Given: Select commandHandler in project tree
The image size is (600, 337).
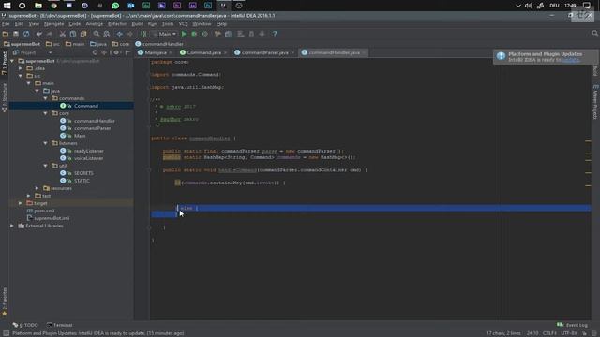Looking at the screenshot, I should coord(95,121).
